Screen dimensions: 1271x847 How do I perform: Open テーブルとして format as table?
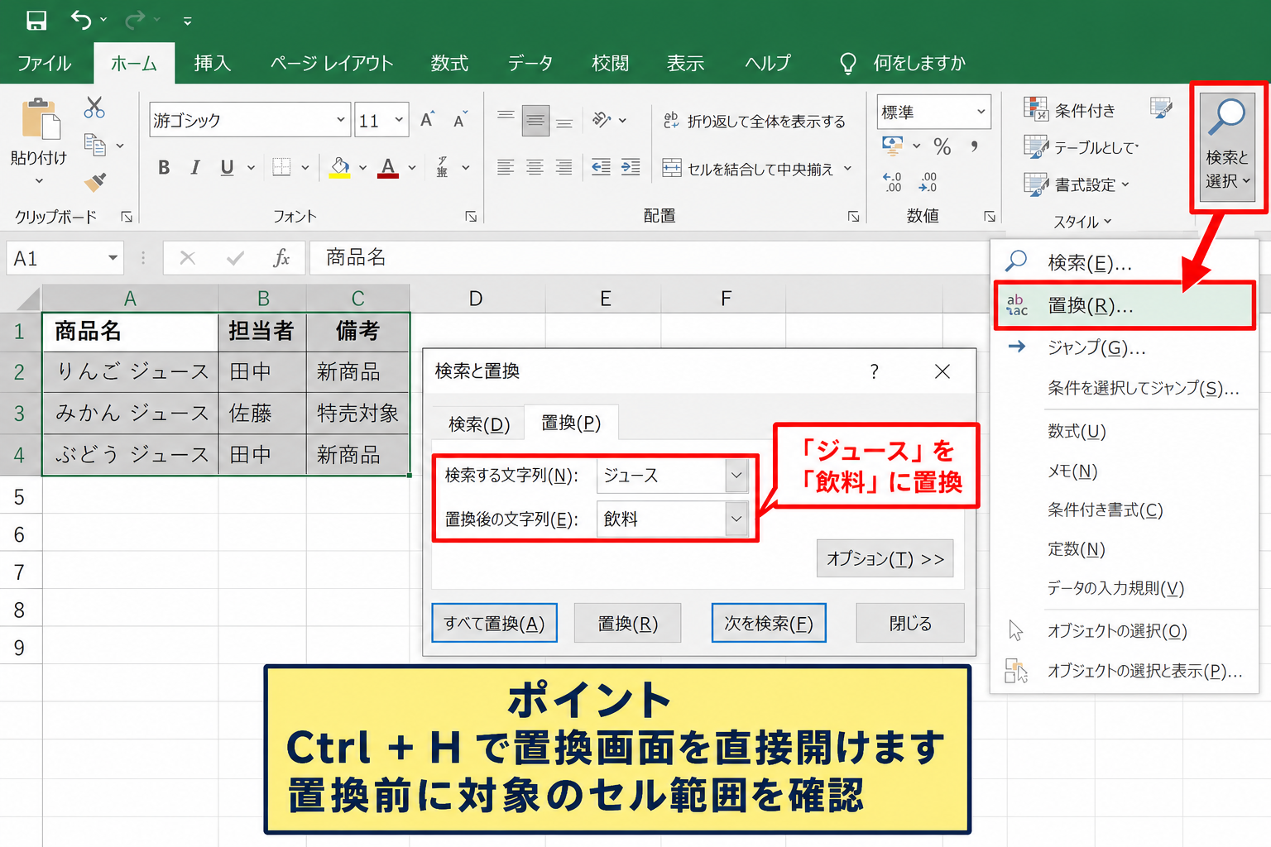[x=1082, y=147]
